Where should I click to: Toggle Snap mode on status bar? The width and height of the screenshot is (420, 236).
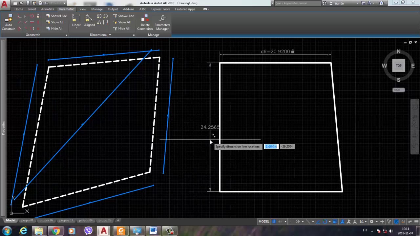pyautogui.click(x=281, y=222)
